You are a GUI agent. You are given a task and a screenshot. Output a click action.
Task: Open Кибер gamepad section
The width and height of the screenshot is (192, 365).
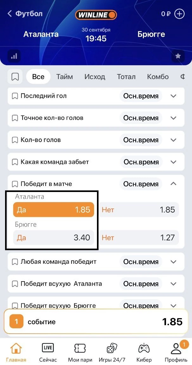(144, 349)
